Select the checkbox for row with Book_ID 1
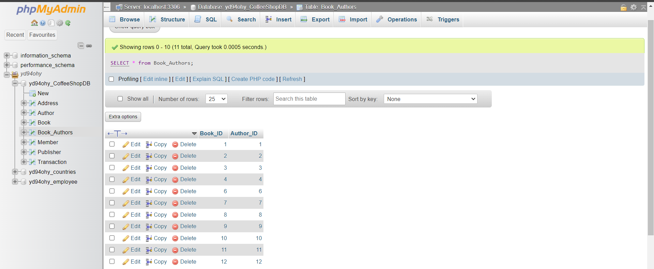 (112, 144)
